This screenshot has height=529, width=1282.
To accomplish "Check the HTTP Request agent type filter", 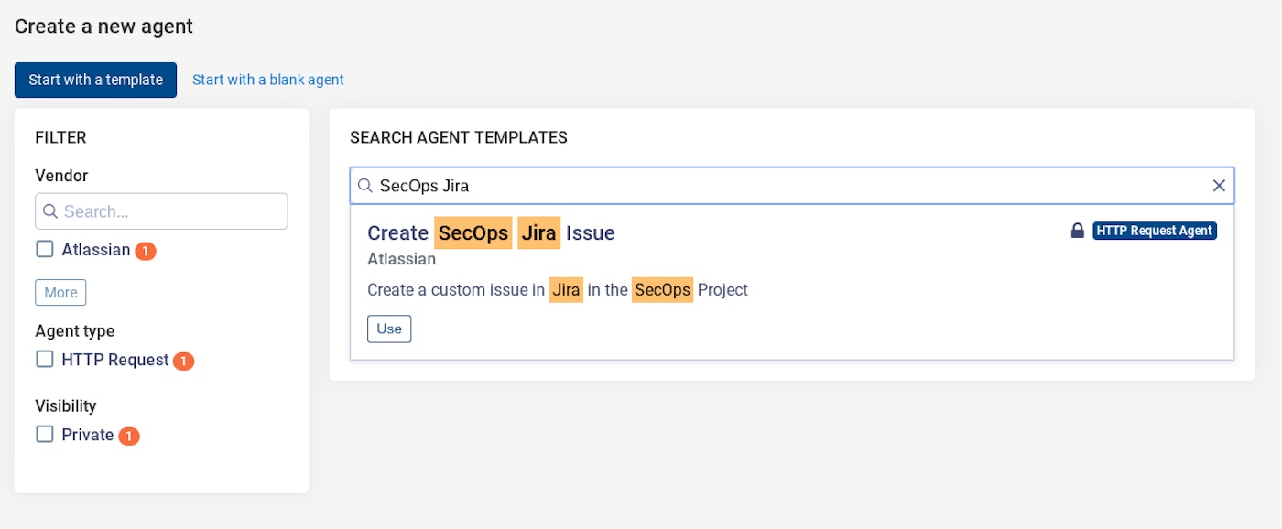I will (45, 360).
